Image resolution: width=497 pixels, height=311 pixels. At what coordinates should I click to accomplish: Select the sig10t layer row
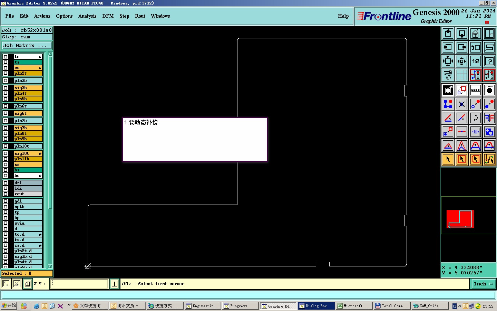pos(28,153)
